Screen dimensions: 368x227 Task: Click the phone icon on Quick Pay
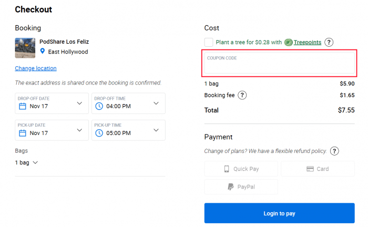pyautogui.click(x=227, y=169)
